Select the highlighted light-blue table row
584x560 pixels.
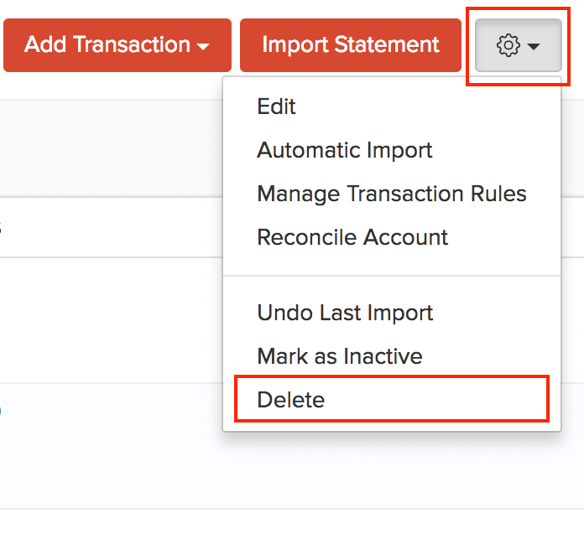pyautogui.click(x=109, y=444)
